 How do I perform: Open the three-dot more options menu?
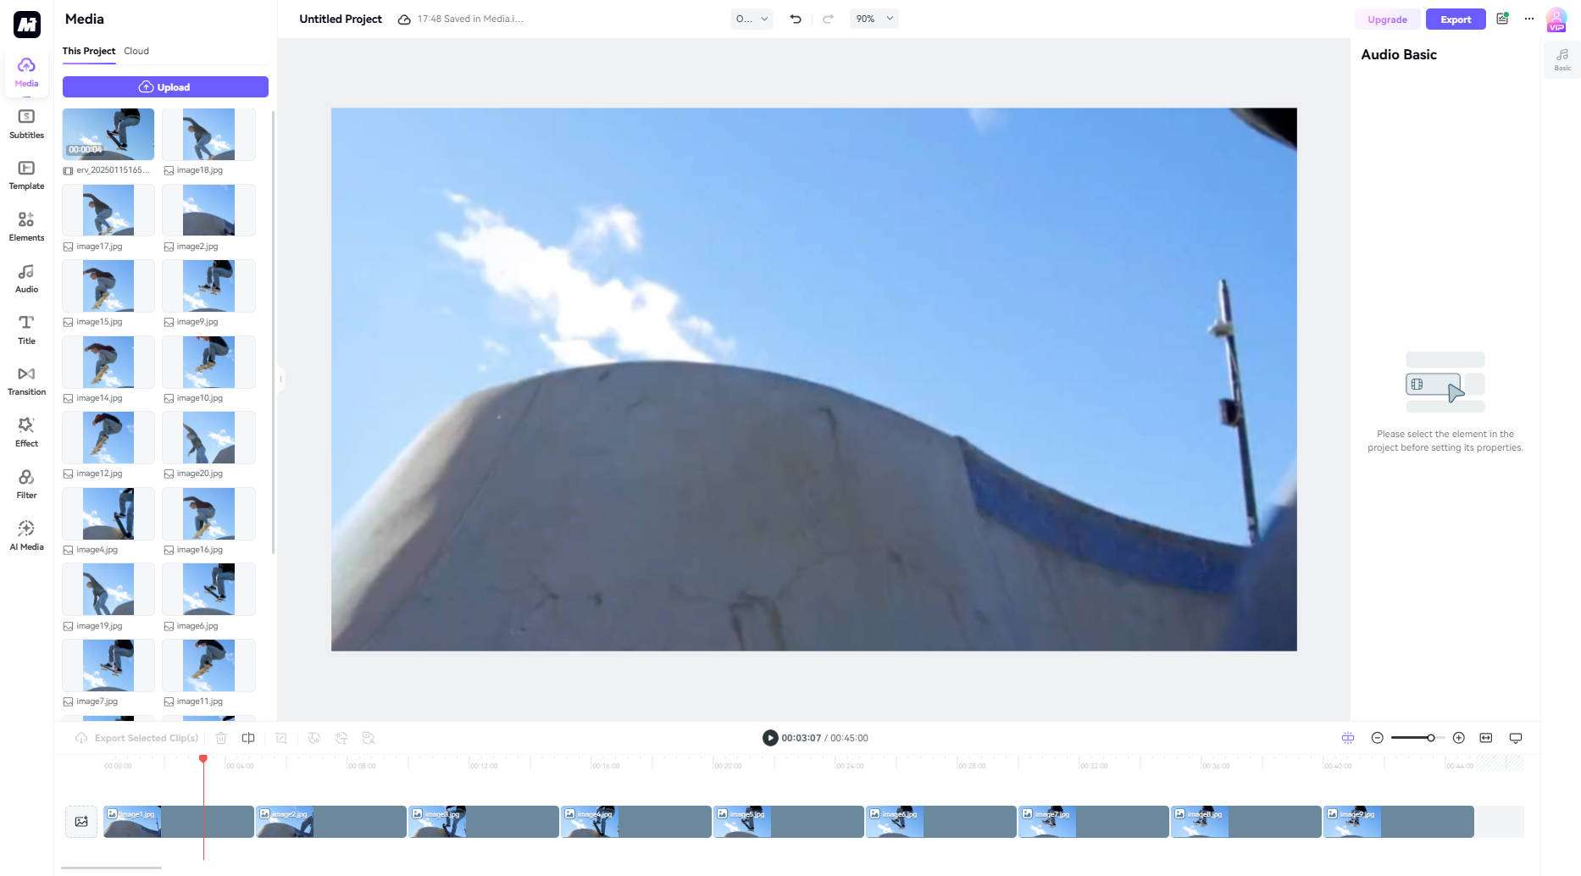(x=1529, y=19)
